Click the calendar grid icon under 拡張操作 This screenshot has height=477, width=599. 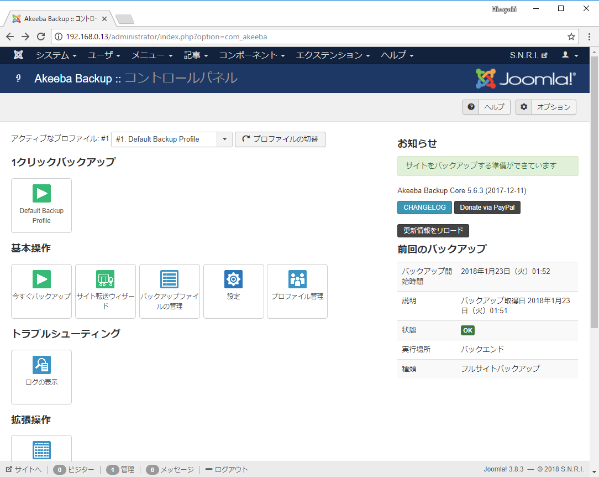point(41,450)
